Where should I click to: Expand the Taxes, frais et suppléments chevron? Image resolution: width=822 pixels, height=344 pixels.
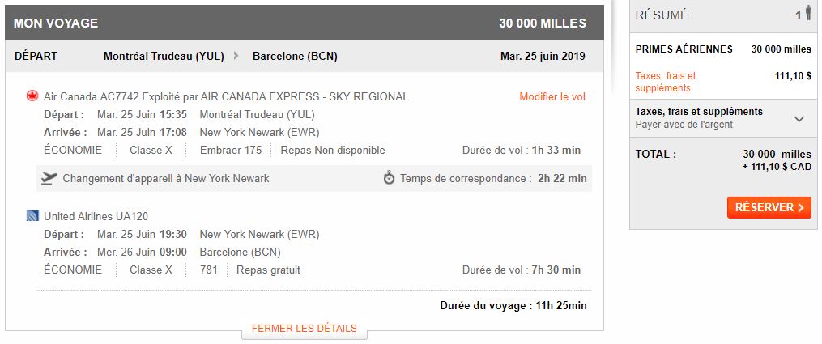(x=799, y=118)
